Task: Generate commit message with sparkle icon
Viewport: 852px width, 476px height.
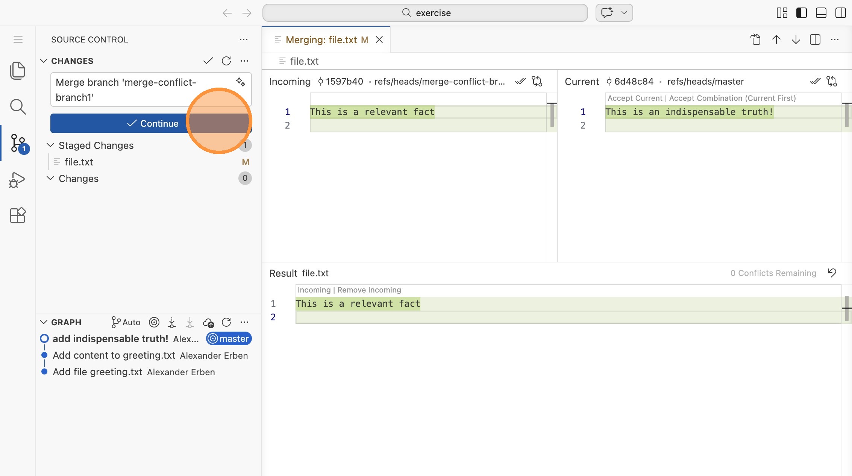Action: 241,82
